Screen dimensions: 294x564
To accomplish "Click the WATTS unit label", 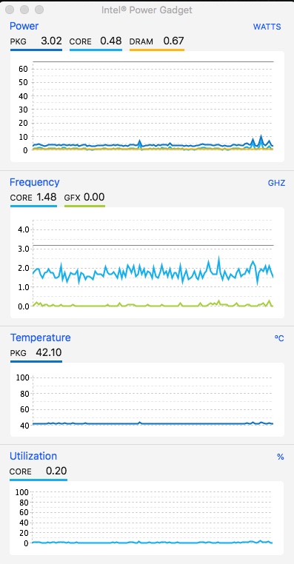I will [x=267, y=27].
